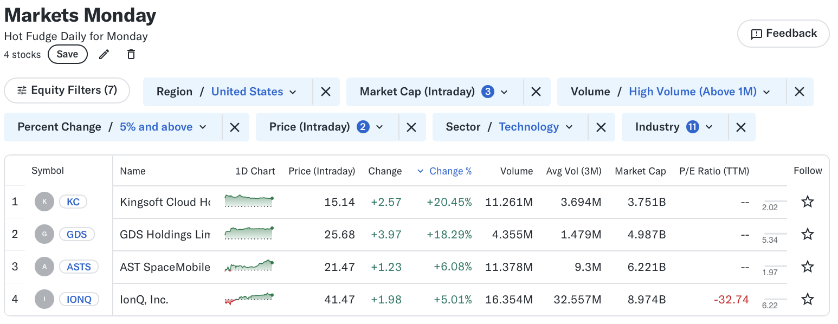Click IonQ's 1D chart sparkline
Image resolution: width=838 pixels, height=324 pixels.
(x=248, y=299)
